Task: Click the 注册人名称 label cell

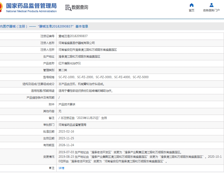Action: 47,43
